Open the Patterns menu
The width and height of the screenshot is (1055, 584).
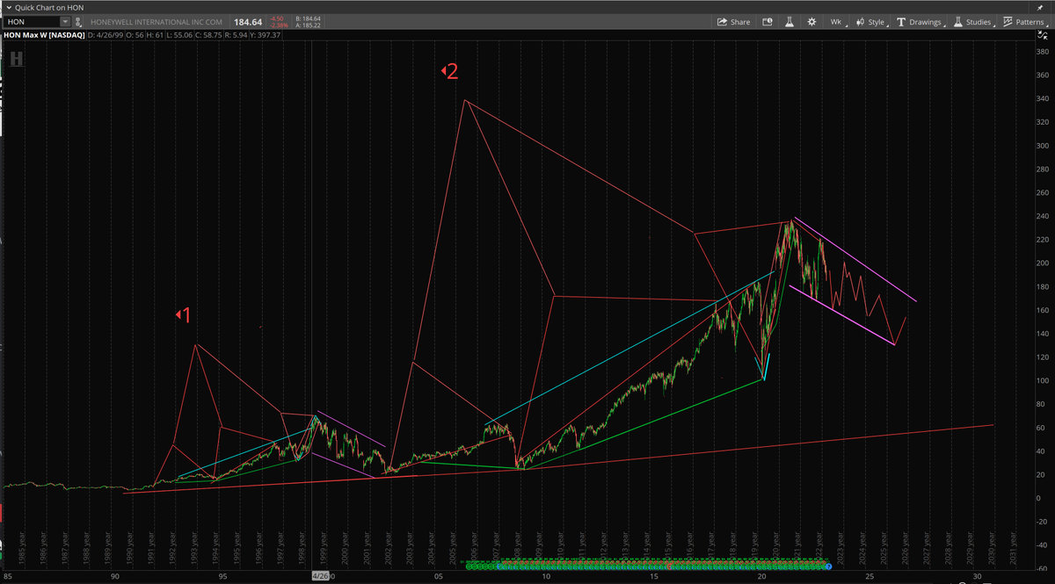[x=1023, y=22]
